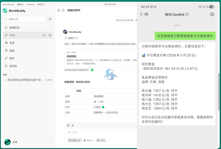Click the ClawBot gold price reply bubble
221x149 pixels.
point(177,84)
